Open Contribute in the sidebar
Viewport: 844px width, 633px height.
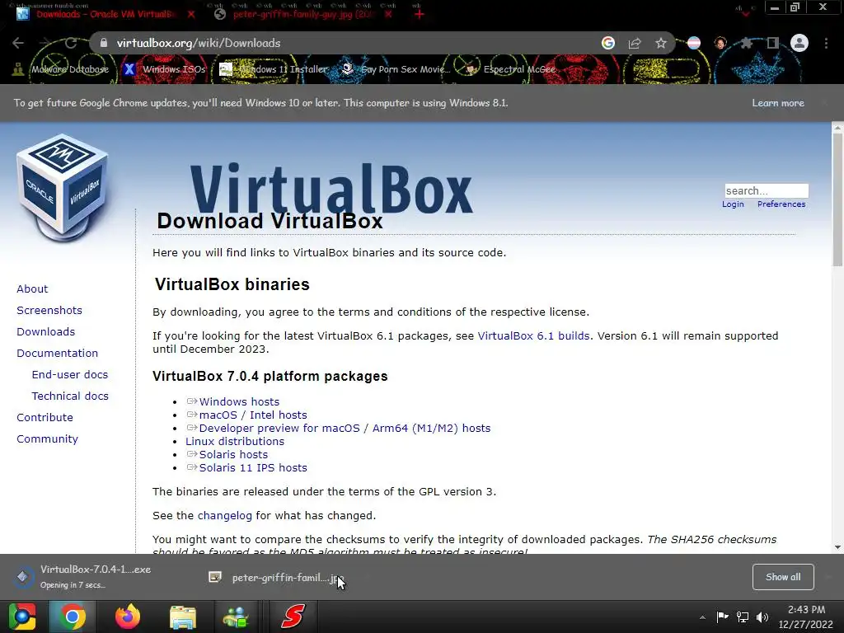click(x=45, y=418)
